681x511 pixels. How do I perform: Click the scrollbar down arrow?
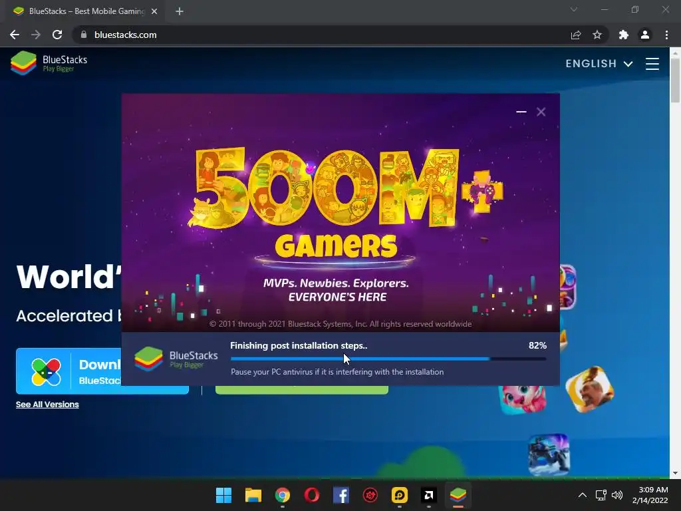pos(675,473)
